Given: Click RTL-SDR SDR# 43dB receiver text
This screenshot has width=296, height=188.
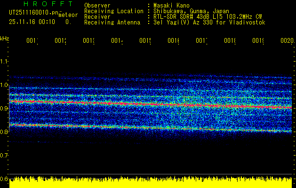Looking at the screenshot, I should pos(208,17).
